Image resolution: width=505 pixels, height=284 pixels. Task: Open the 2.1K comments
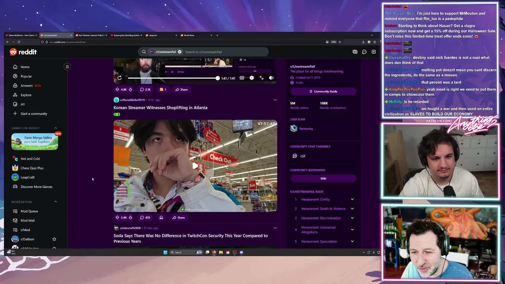point(145,90)
